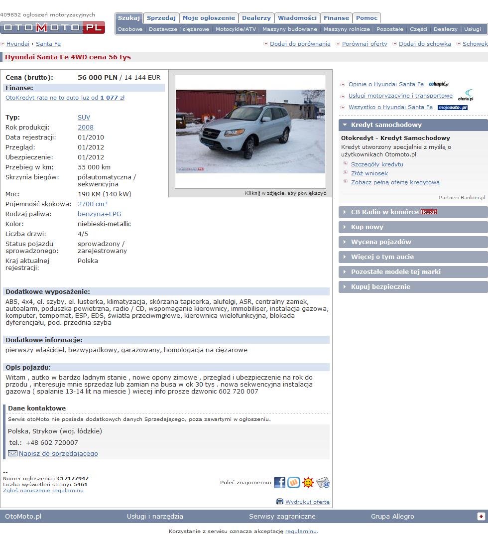Click Dodaj do schowka link
488x544 pixels.
pyautogui.click(x=425, y=44)
